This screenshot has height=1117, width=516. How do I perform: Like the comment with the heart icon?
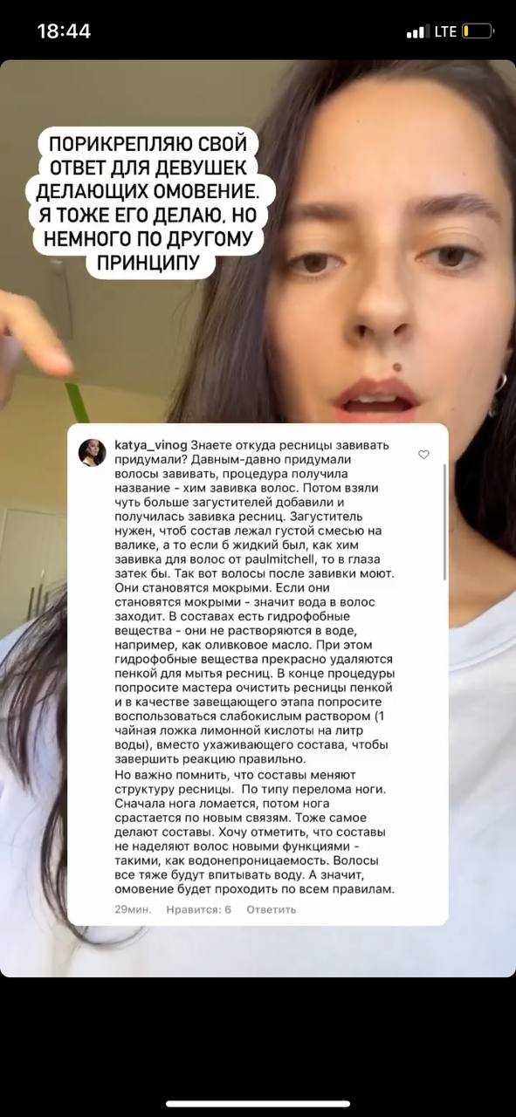tap(424, 455)
